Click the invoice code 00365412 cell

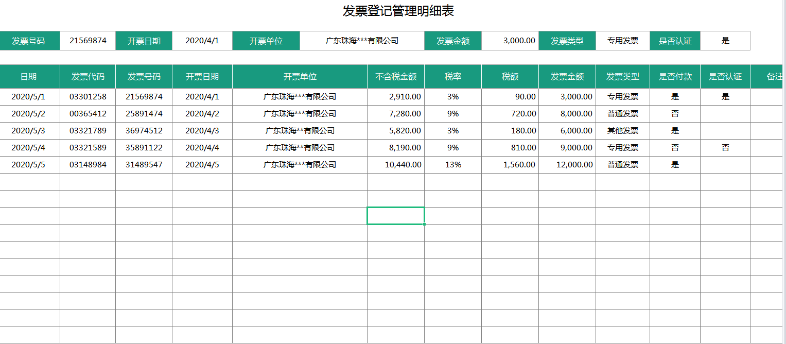[x=88, y=113]
